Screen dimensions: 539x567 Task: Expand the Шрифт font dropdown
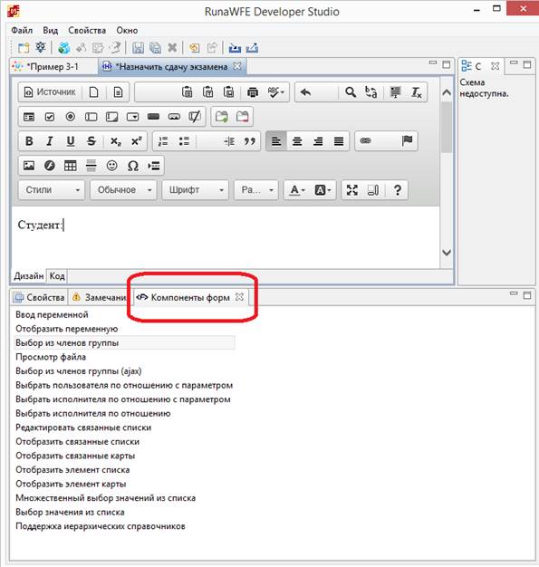point(196,190)
